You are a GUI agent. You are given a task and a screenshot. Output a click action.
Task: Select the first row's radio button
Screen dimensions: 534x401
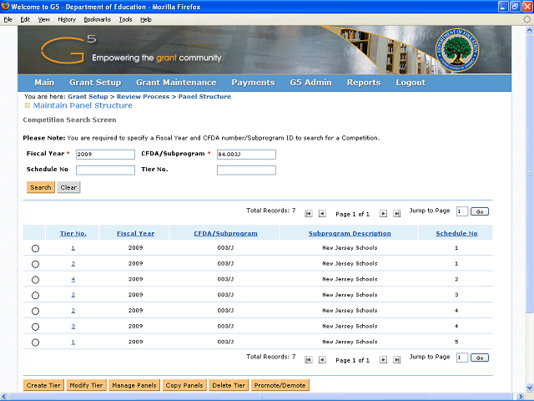point(35,249)
